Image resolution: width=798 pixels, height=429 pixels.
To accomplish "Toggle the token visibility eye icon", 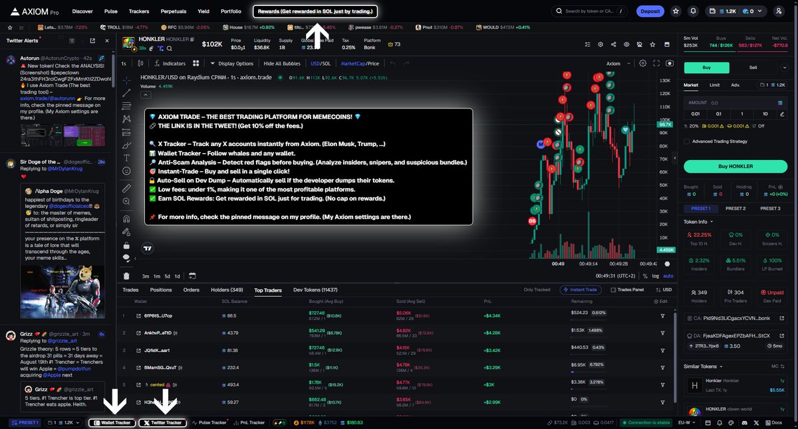I will tap(626, 44).
